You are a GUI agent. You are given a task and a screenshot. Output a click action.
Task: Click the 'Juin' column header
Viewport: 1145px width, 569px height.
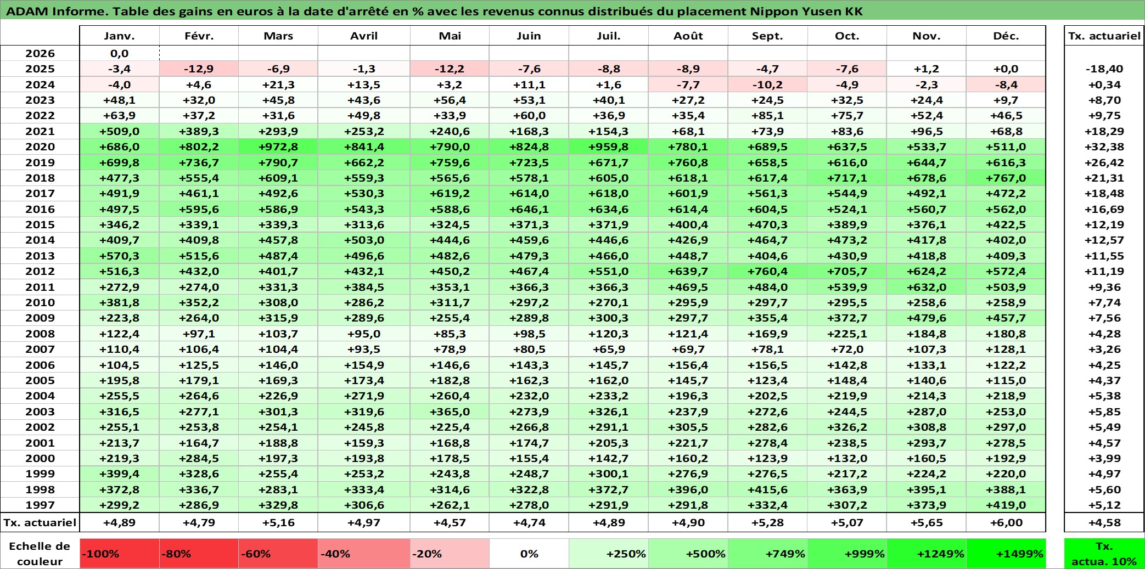tap(529, 36)
